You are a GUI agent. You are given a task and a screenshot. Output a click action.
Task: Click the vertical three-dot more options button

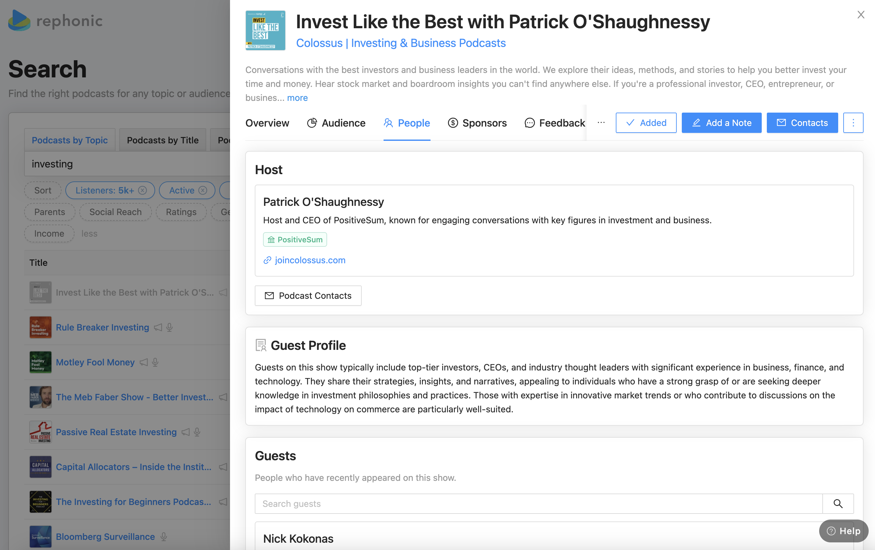853,123
